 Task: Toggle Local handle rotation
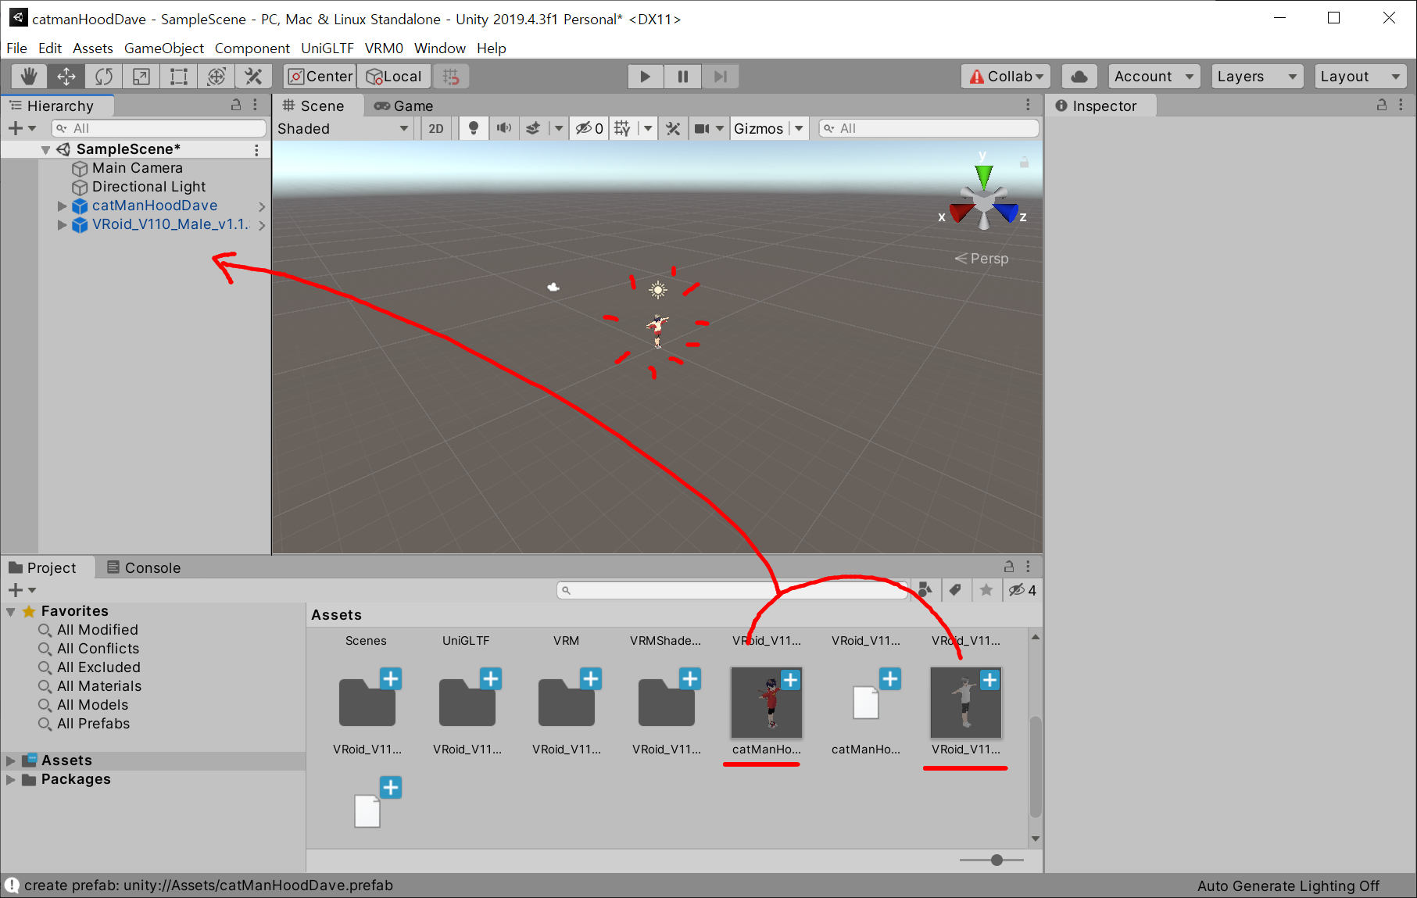[395, 76]
